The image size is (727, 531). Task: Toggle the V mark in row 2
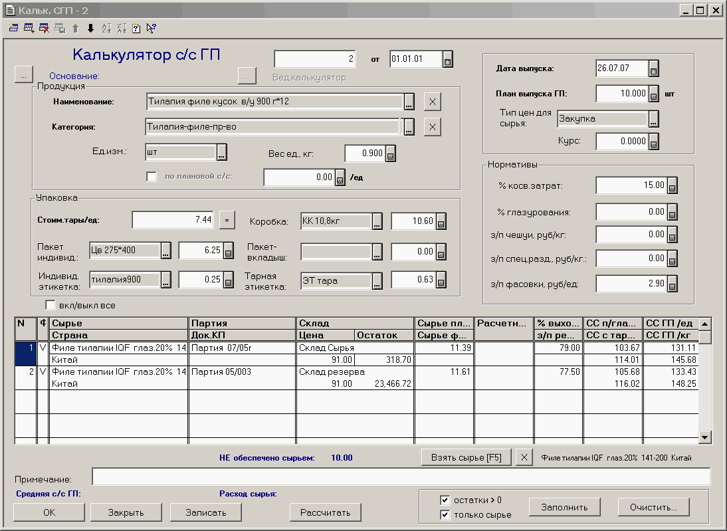pos(43,372)
